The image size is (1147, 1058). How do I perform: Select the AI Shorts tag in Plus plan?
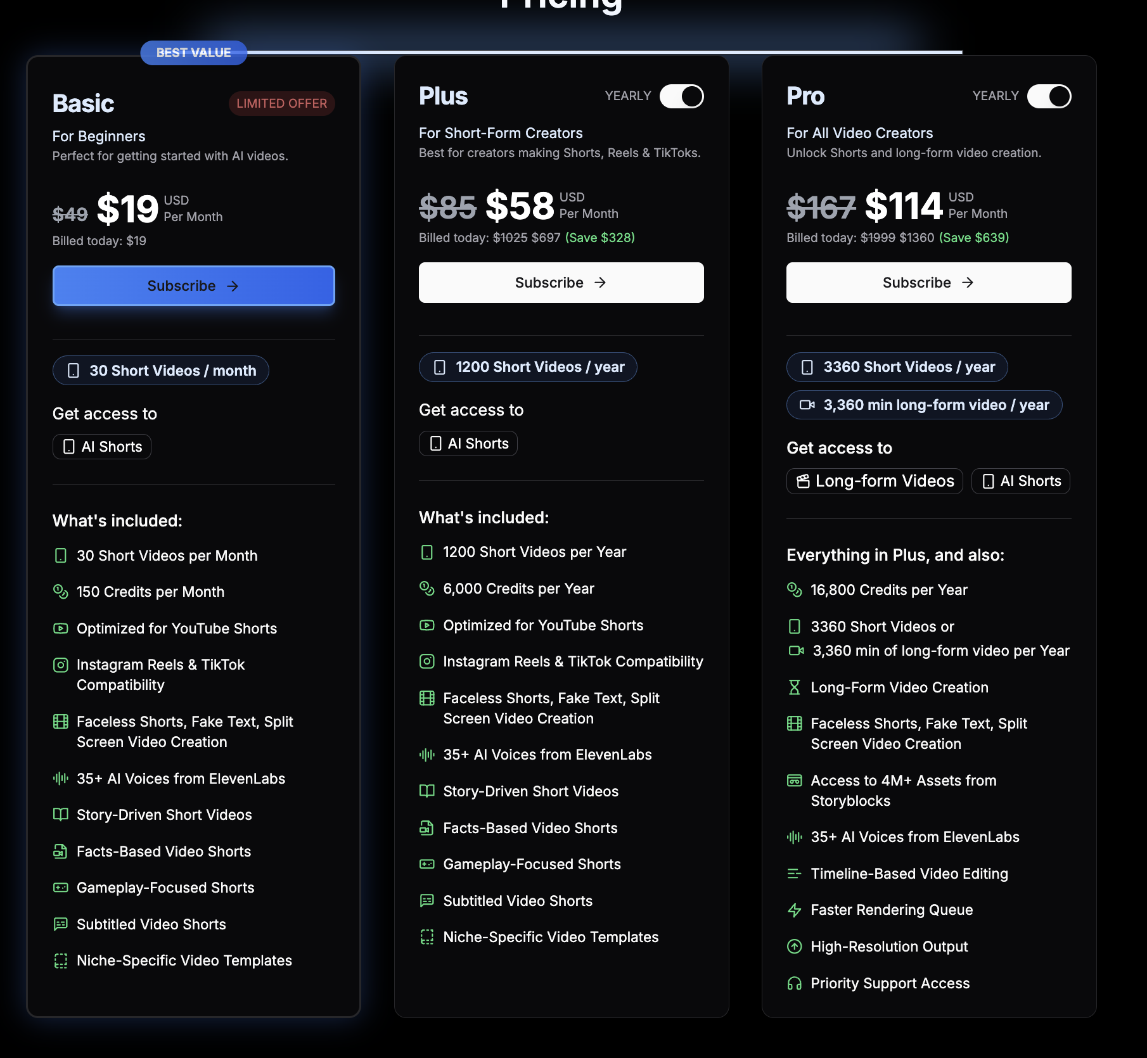point(468,443)
